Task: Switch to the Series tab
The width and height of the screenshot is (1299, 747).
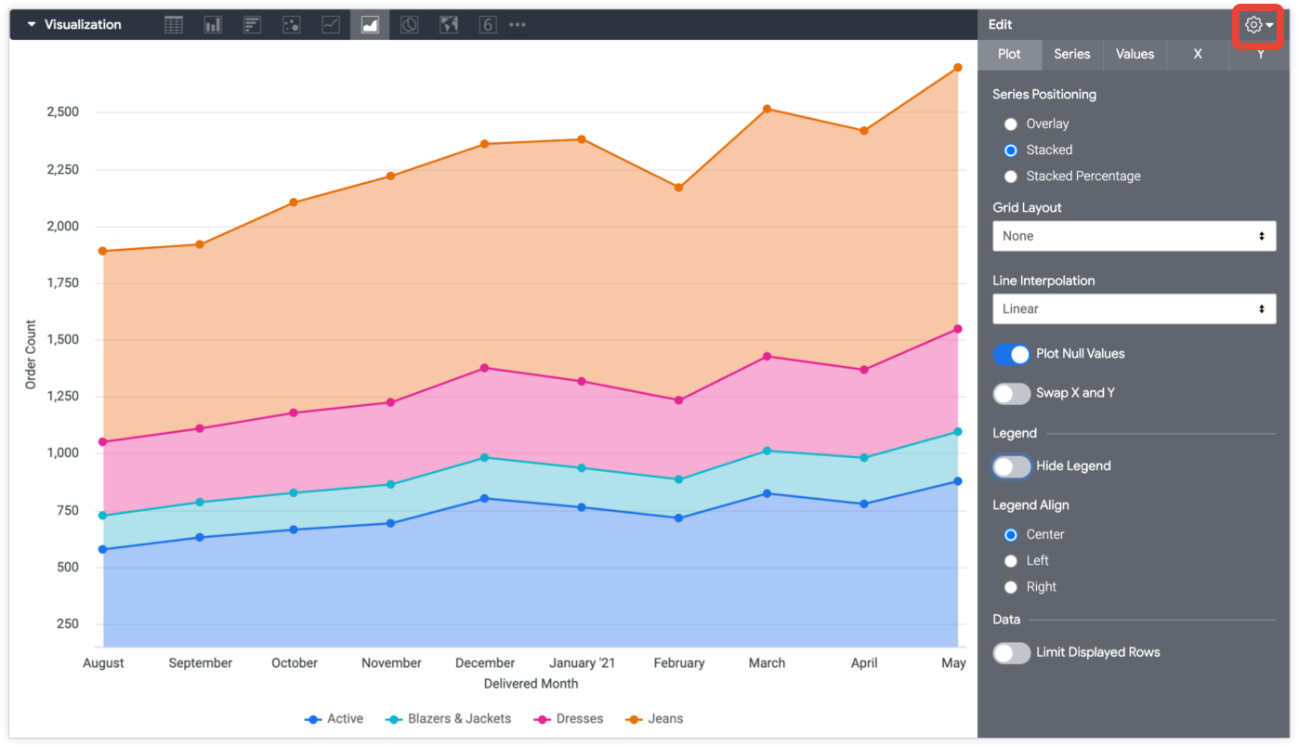Action: click(x=1071, y=55)
